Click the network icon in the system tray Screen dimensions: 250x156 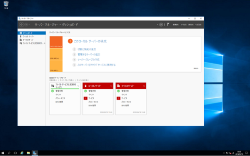(227, 153)
